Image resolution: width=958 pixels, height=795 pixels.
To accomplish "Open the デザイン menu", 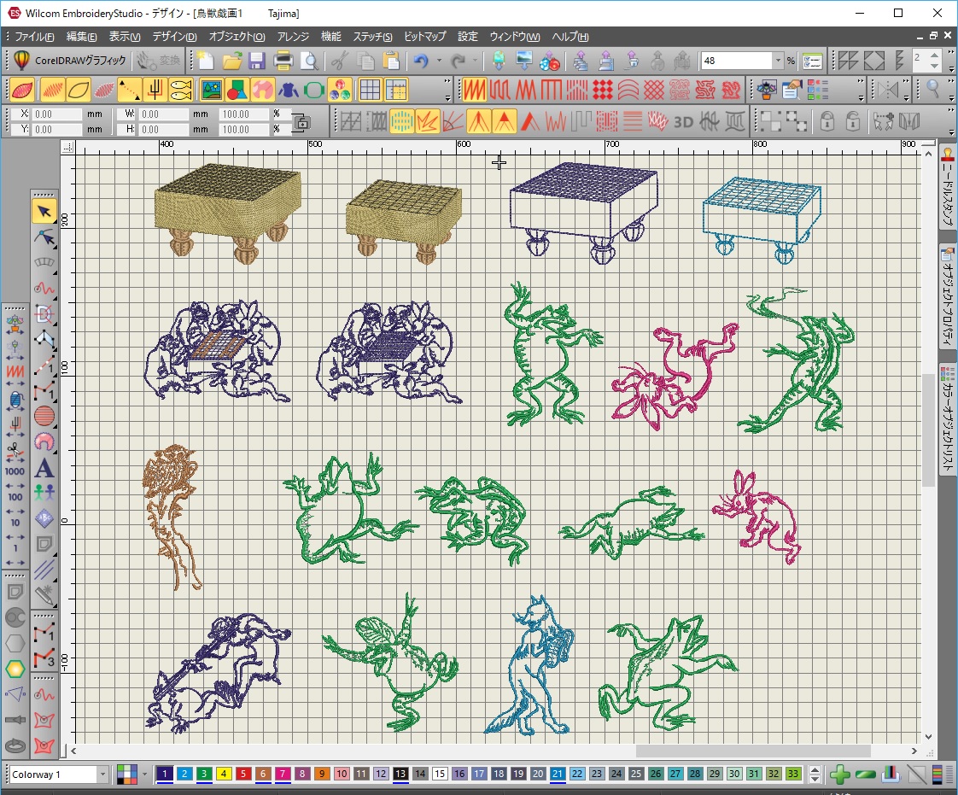I will coord(174,37).
